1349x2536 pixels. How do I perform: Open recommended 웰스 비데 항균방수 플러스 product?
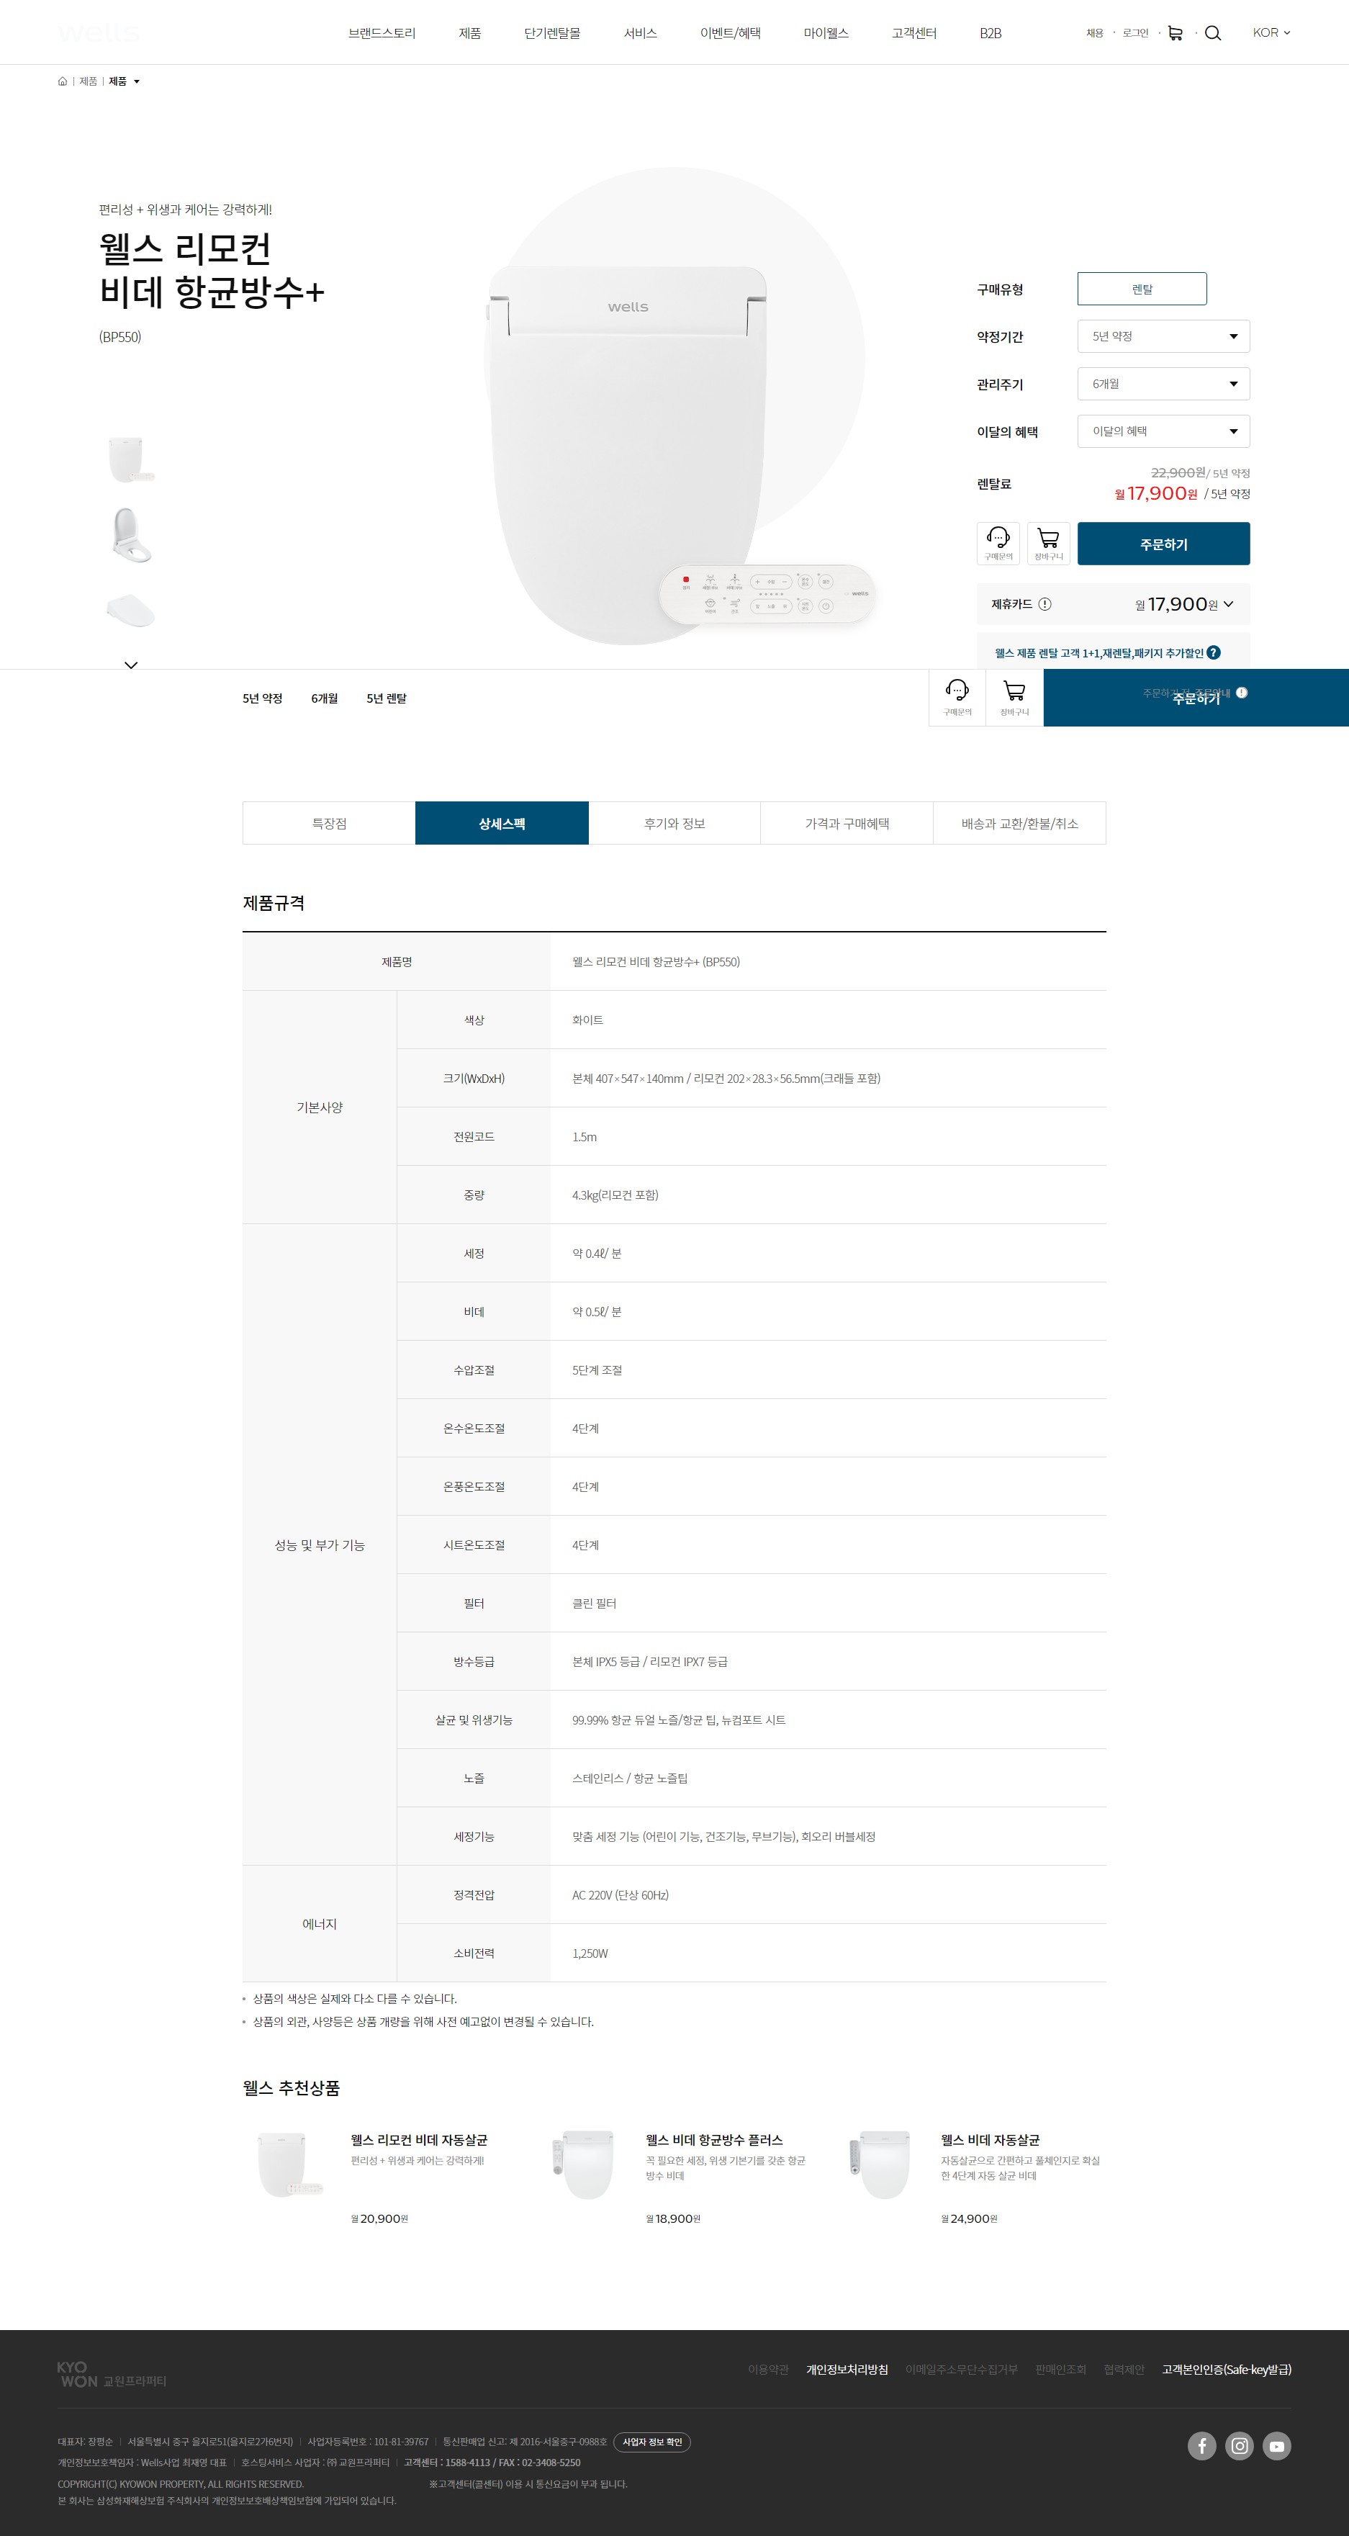713,2139
